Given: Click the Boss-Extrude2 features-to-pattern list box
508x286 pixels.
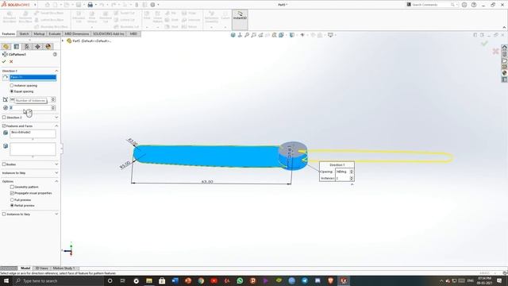Looking at the screenshot, I should coord(33,133).
